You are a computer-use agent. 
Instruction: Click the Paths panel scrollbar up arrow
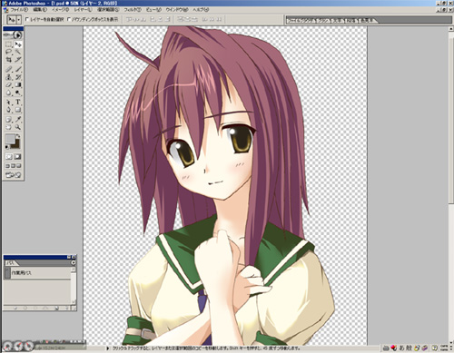74,270
